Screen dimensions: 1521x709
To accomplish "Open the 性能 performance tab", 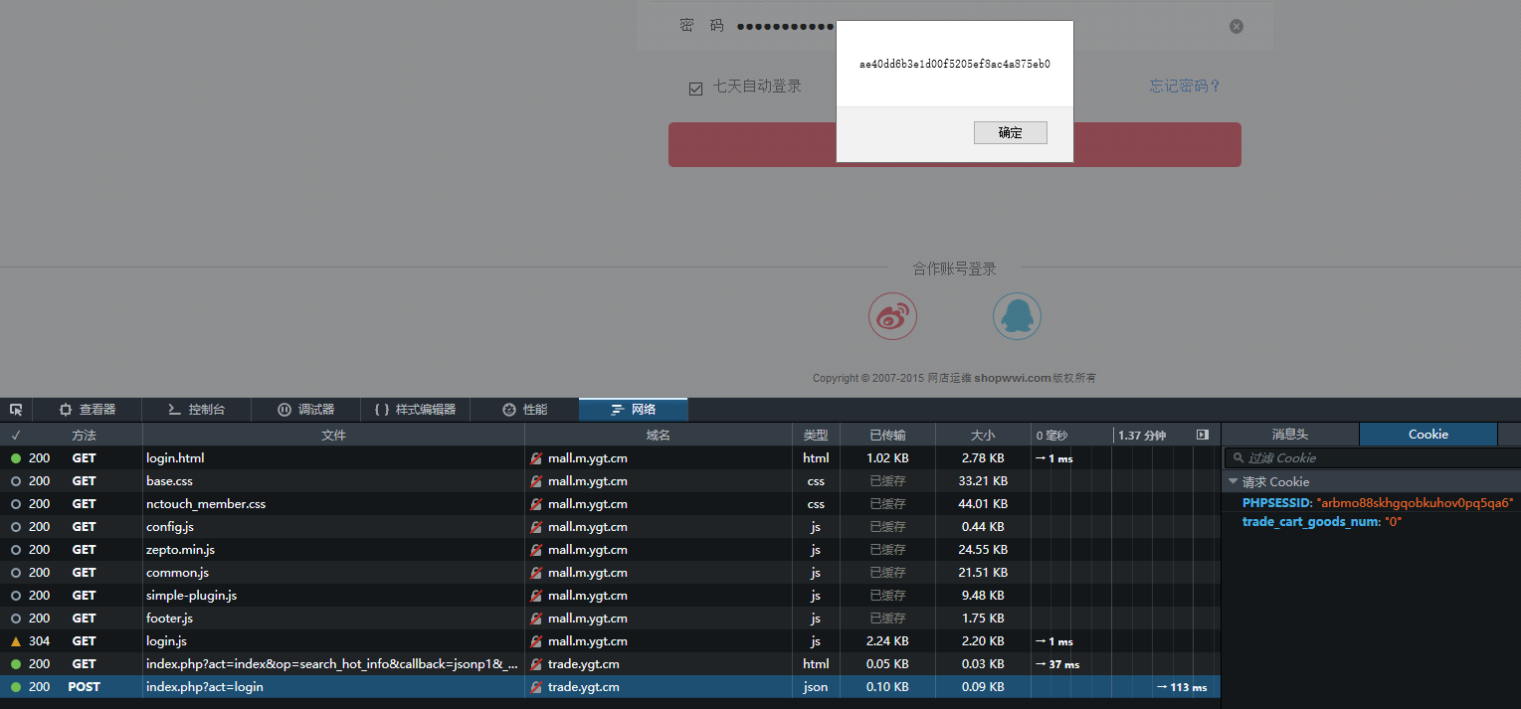I will (x=524, y=410).
